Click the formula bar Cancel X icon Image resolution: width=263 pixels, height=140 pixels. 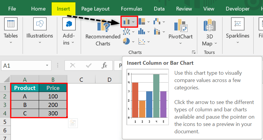(x=73, y=65)
